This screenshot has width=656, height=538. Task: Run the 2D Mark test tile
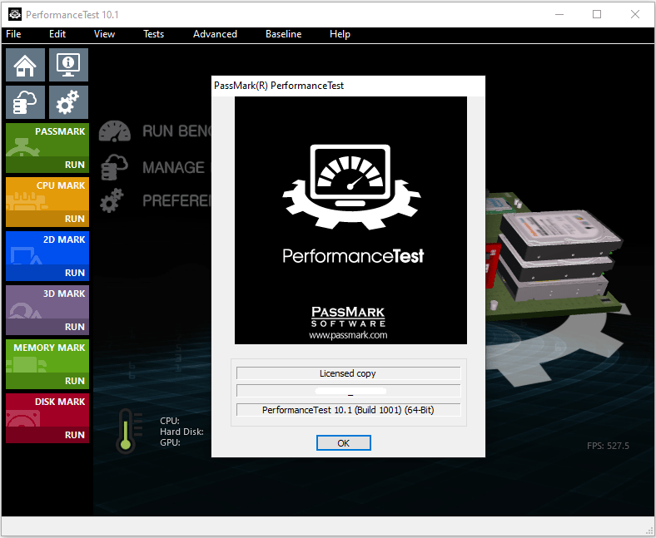pyautogui.click(x=47, y=256)
